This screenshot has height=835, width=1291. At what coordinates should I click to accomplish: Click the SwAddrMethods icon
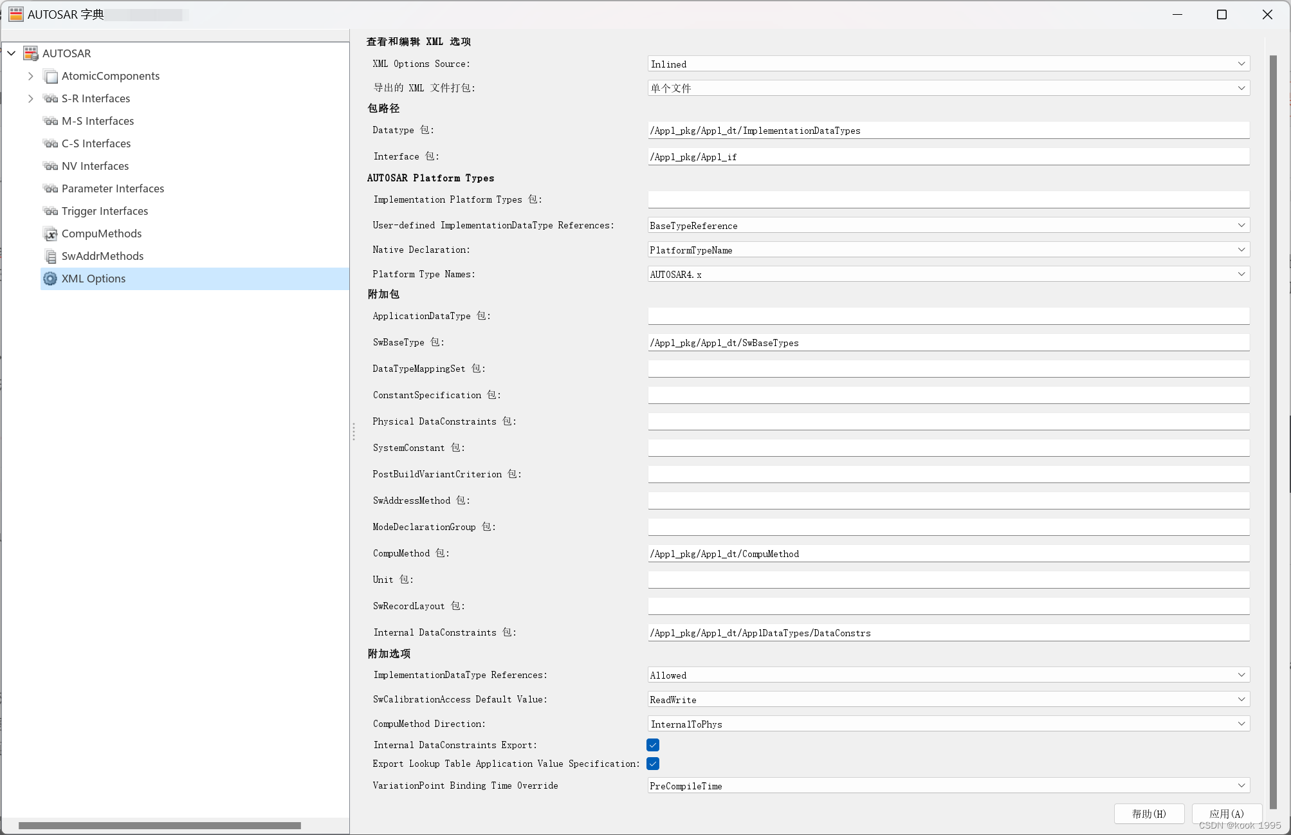pos(51,257)
